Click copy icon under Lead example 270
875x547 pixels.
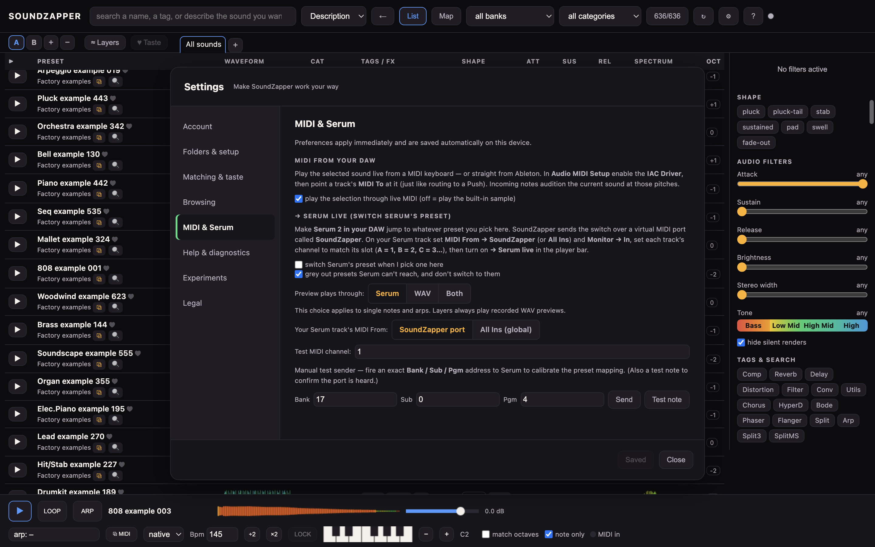click(99, 448)
